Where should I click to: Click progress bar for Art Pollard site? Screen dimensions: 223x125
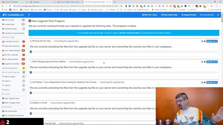(93, 93)
